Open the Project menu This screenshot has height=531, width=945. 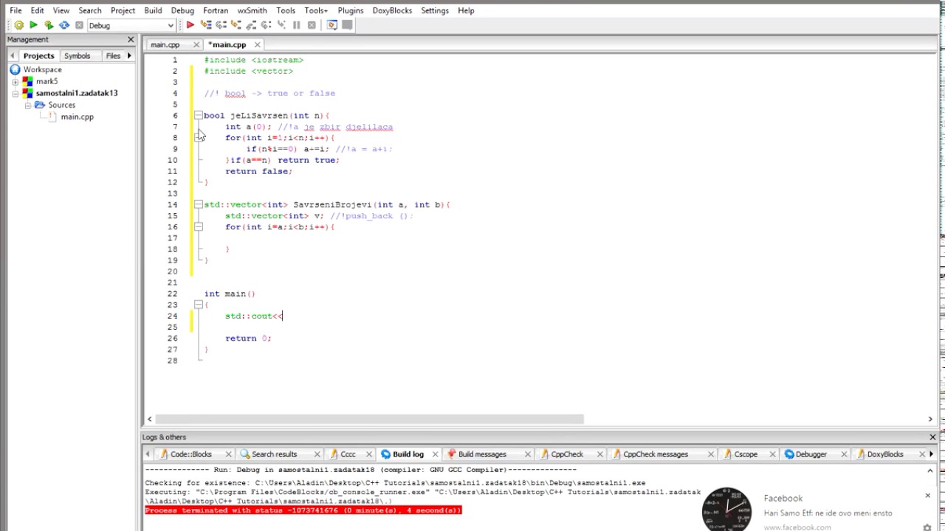(x=123, y=10)
